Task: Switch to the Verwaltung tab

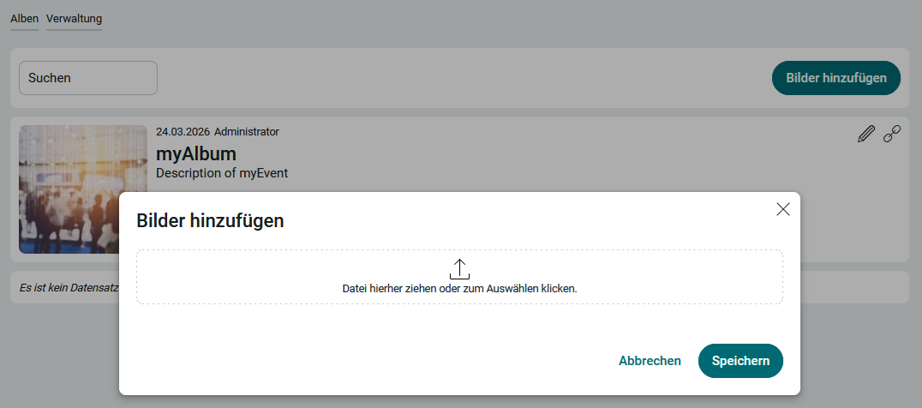Action: pos(74,19)
